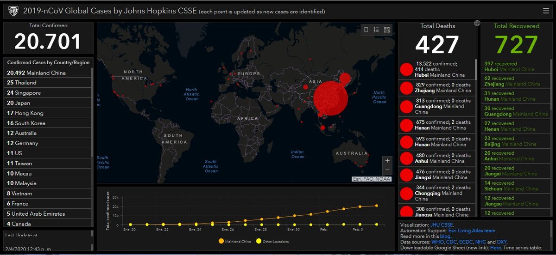Select 30 recovered Guangdong entry
This screenshot has width=556, height=255.
pyautogui.click(x=515, y=111)
